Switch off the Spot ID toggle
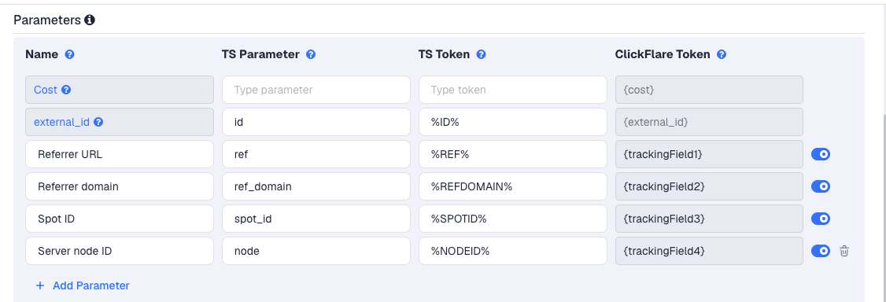 point(821,219)
